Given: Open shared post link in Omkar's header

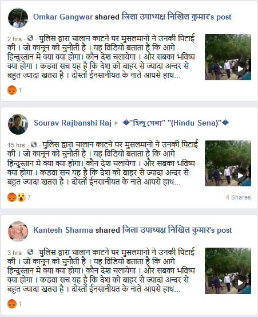Looking at the screenshot, I should click(x=177, y=17).
